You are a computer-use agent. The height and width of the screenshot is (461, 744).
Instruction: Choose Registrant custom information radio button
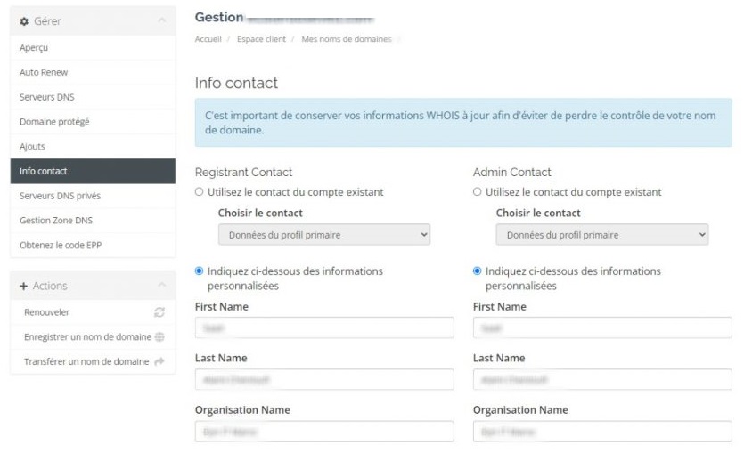click(200, 271)
